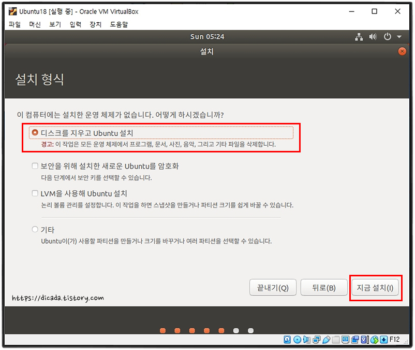
Task: Click the VirtualBox window title bar icon
Action: [x=12, y=11]
